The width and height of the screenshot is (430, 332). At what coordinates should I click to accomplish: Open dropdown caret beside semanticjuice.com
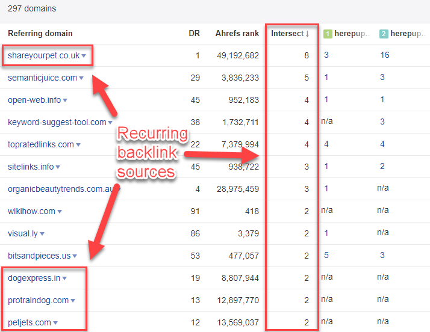tap(82, 78)
